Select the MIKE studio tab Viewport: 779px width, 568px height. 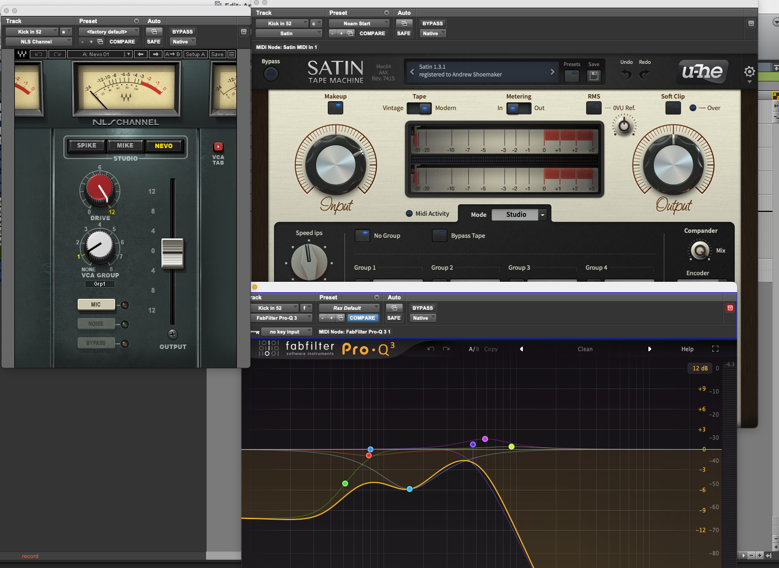pyautogui.click(x=125, y=146)
